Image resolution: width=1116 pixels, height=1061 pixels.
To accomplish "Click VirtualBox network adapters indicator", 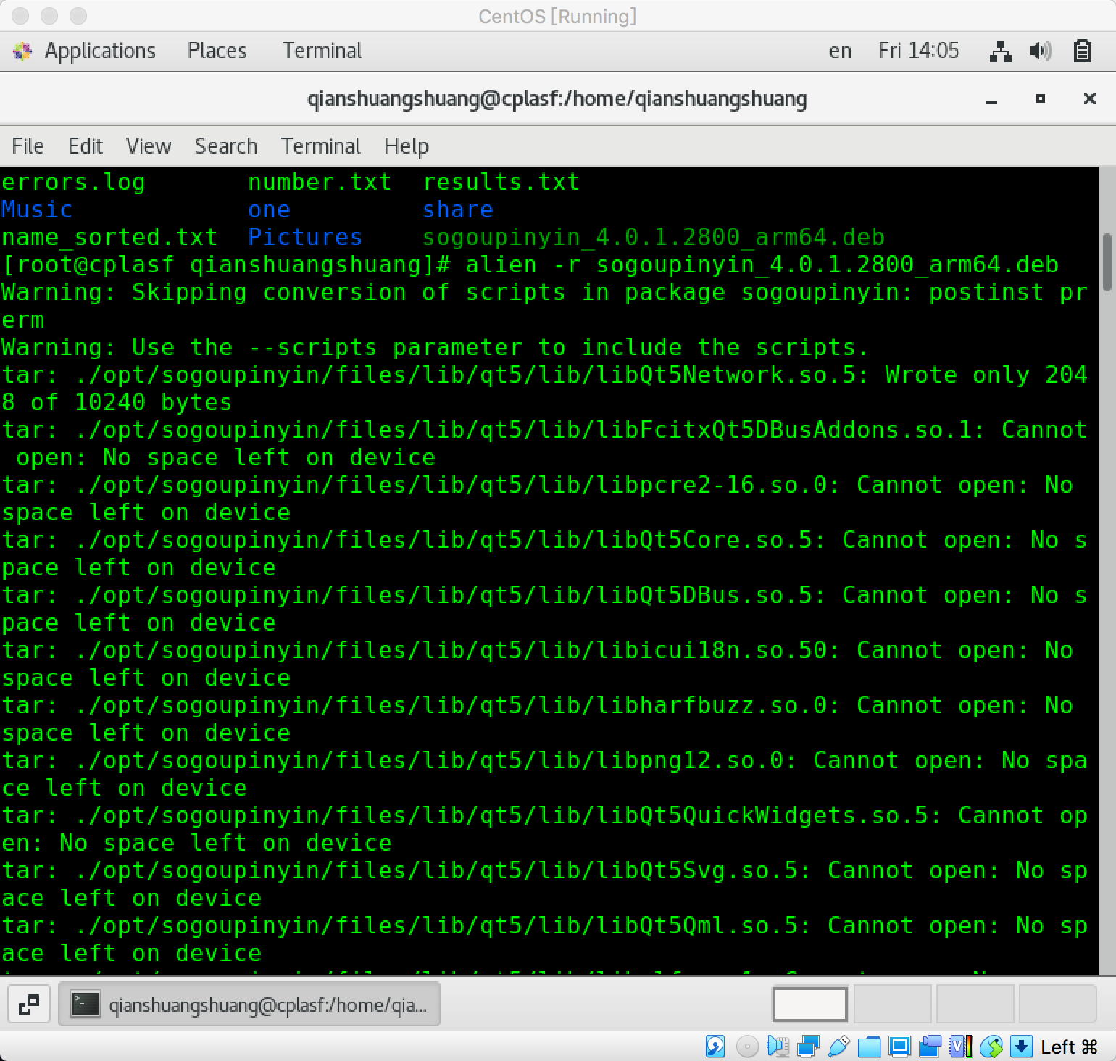I will click(808, 1047).
